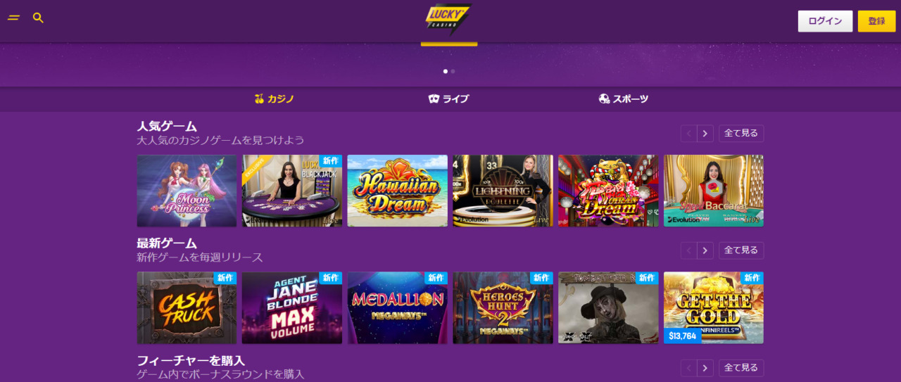Show previous games in 人気ゲーム row

tap(689, 133)
